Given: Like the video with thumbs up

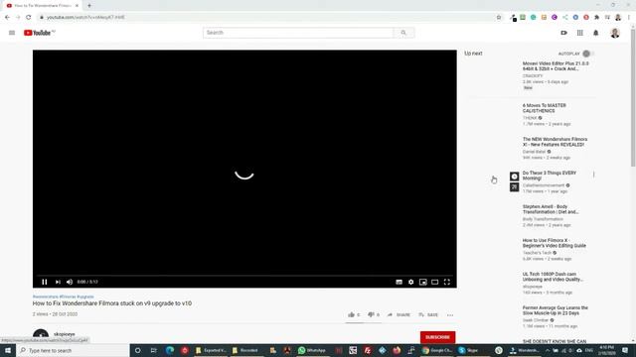Looking at the screenshot, I should 354,314.
